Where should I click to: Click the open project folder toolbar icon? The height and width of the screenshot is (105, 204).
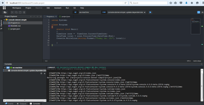point(5,12)
